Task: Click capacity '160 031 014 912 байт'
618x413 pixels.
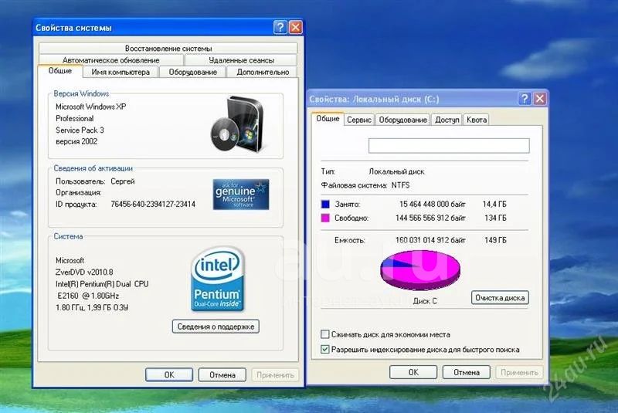Action: [x=430, y=240]
